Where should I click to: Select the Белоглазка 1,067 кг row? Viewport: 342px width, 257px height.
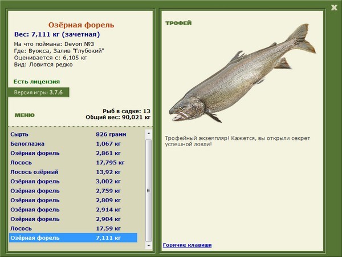(73, 143)
